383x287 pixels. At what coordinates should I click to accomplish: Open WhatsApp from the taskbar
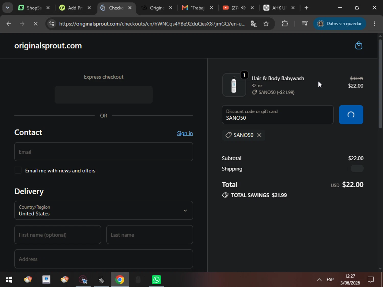[156, 280]
